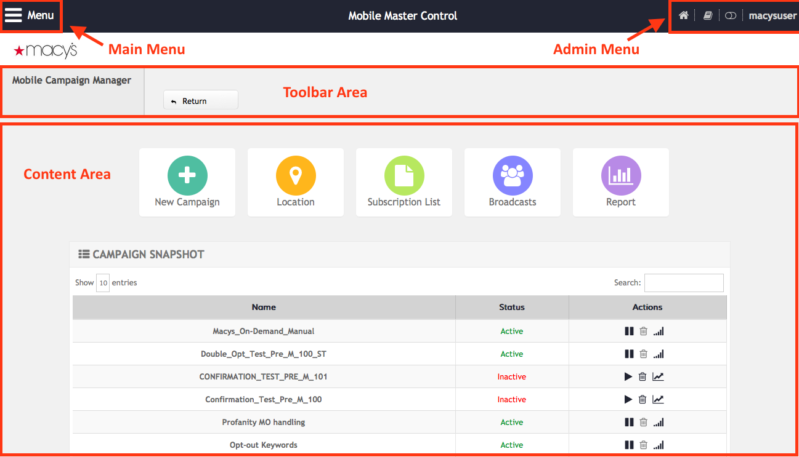799x457 pixels.
Task: Open the Location tile
Action: 296,182
